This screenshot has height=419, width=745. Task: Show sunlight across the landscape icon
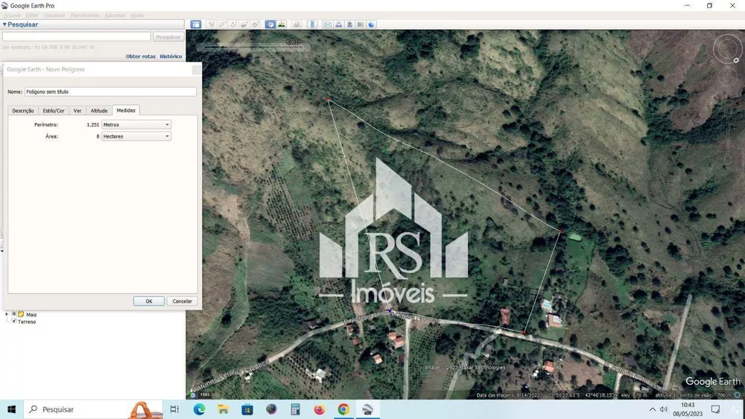[282, 25]
